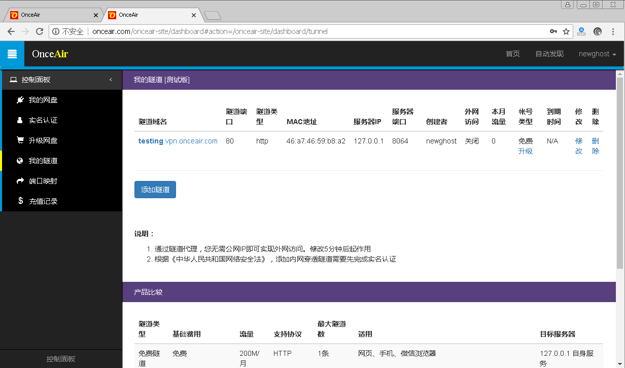Click the 删除 link for testing tunnel
Viewport: 625px width, 368px height.
pos(596,146)
